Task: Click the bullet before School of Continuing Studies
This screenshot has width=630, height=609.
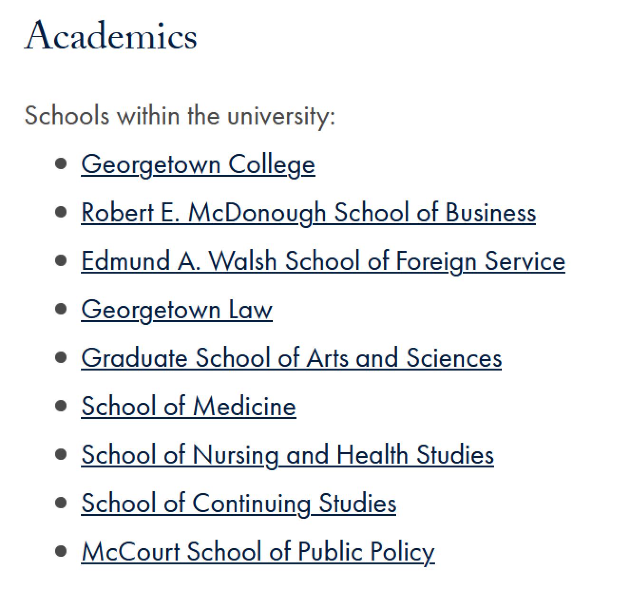Action: click(x=61, y=503)
